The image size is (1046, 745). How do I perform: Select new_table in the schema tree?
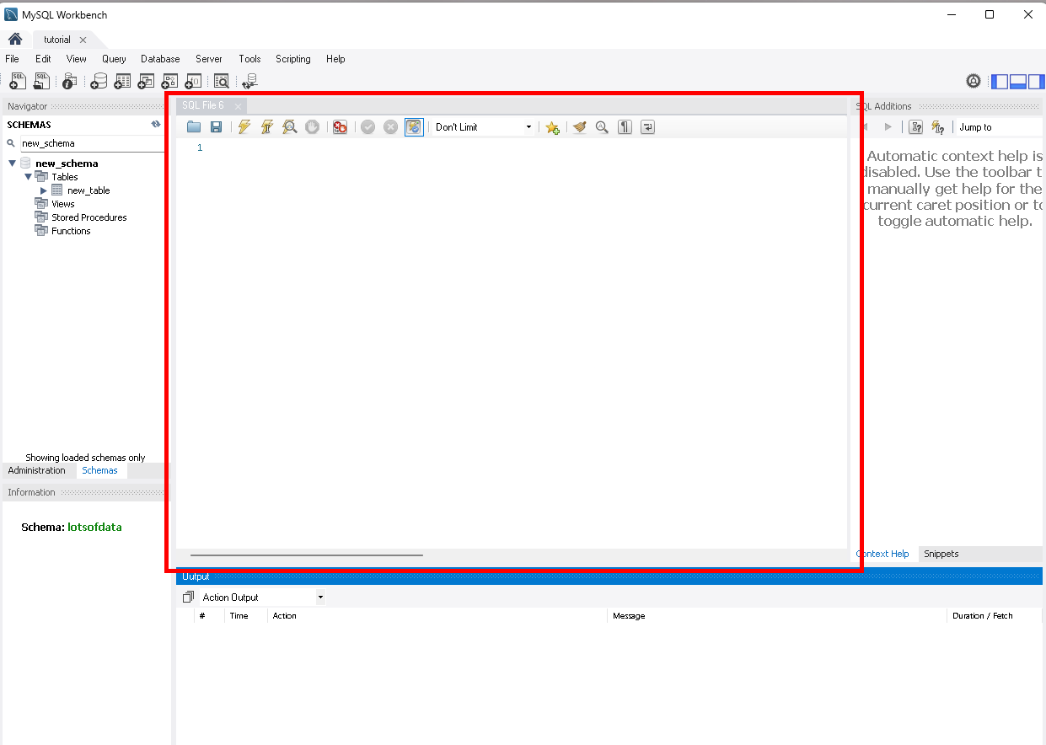coord(89,190)
